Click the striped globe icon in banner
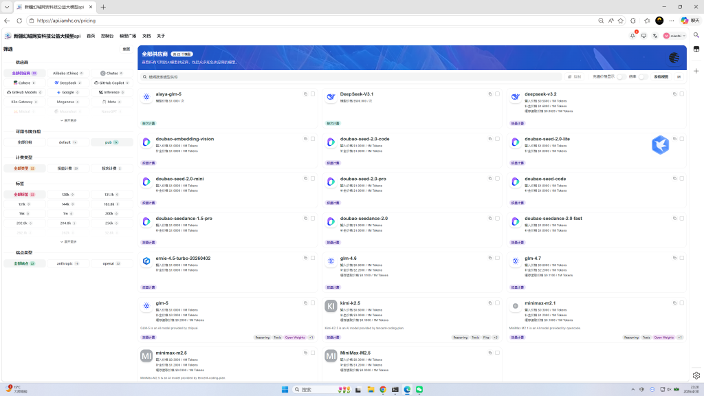The width and height of the screenshot is (704, 396). tap(674, 58)
